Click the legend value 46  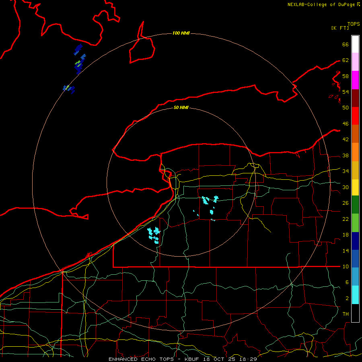click(x=346, y=124)
